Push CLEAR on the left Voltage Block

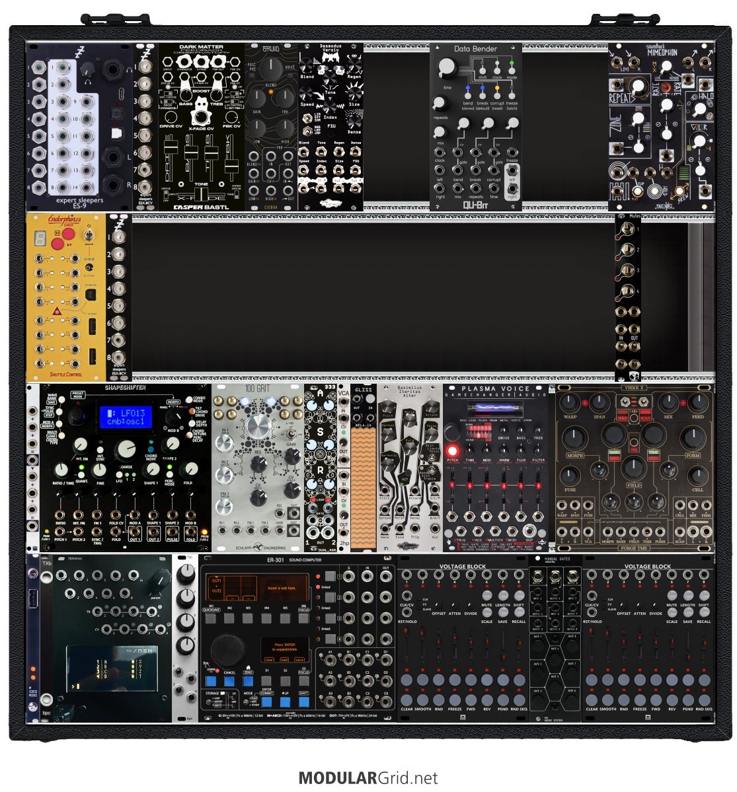[407, 700]
